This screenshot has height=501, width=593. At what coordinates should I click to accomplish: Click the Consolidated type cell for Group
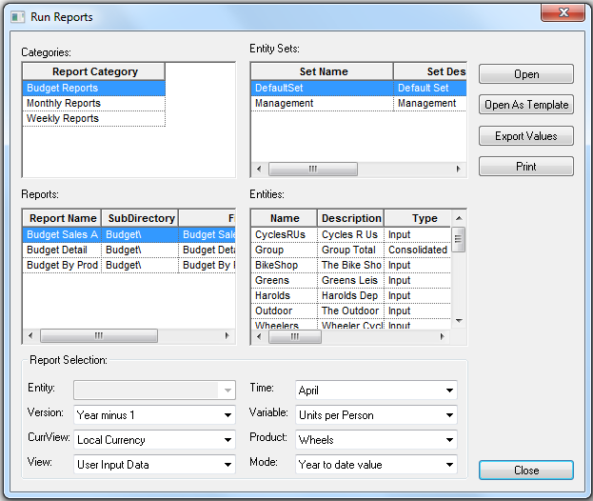418,250
